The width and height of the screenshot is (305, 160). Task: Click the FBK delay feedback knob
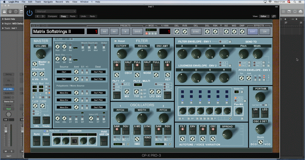click(x=215, y=31)
